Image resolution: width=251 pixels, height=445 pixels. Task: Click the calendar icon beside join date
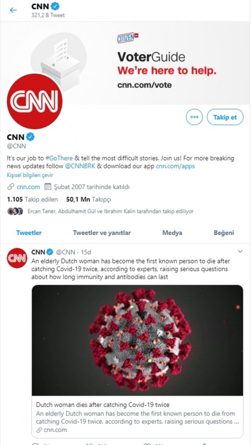coord(48,187)
